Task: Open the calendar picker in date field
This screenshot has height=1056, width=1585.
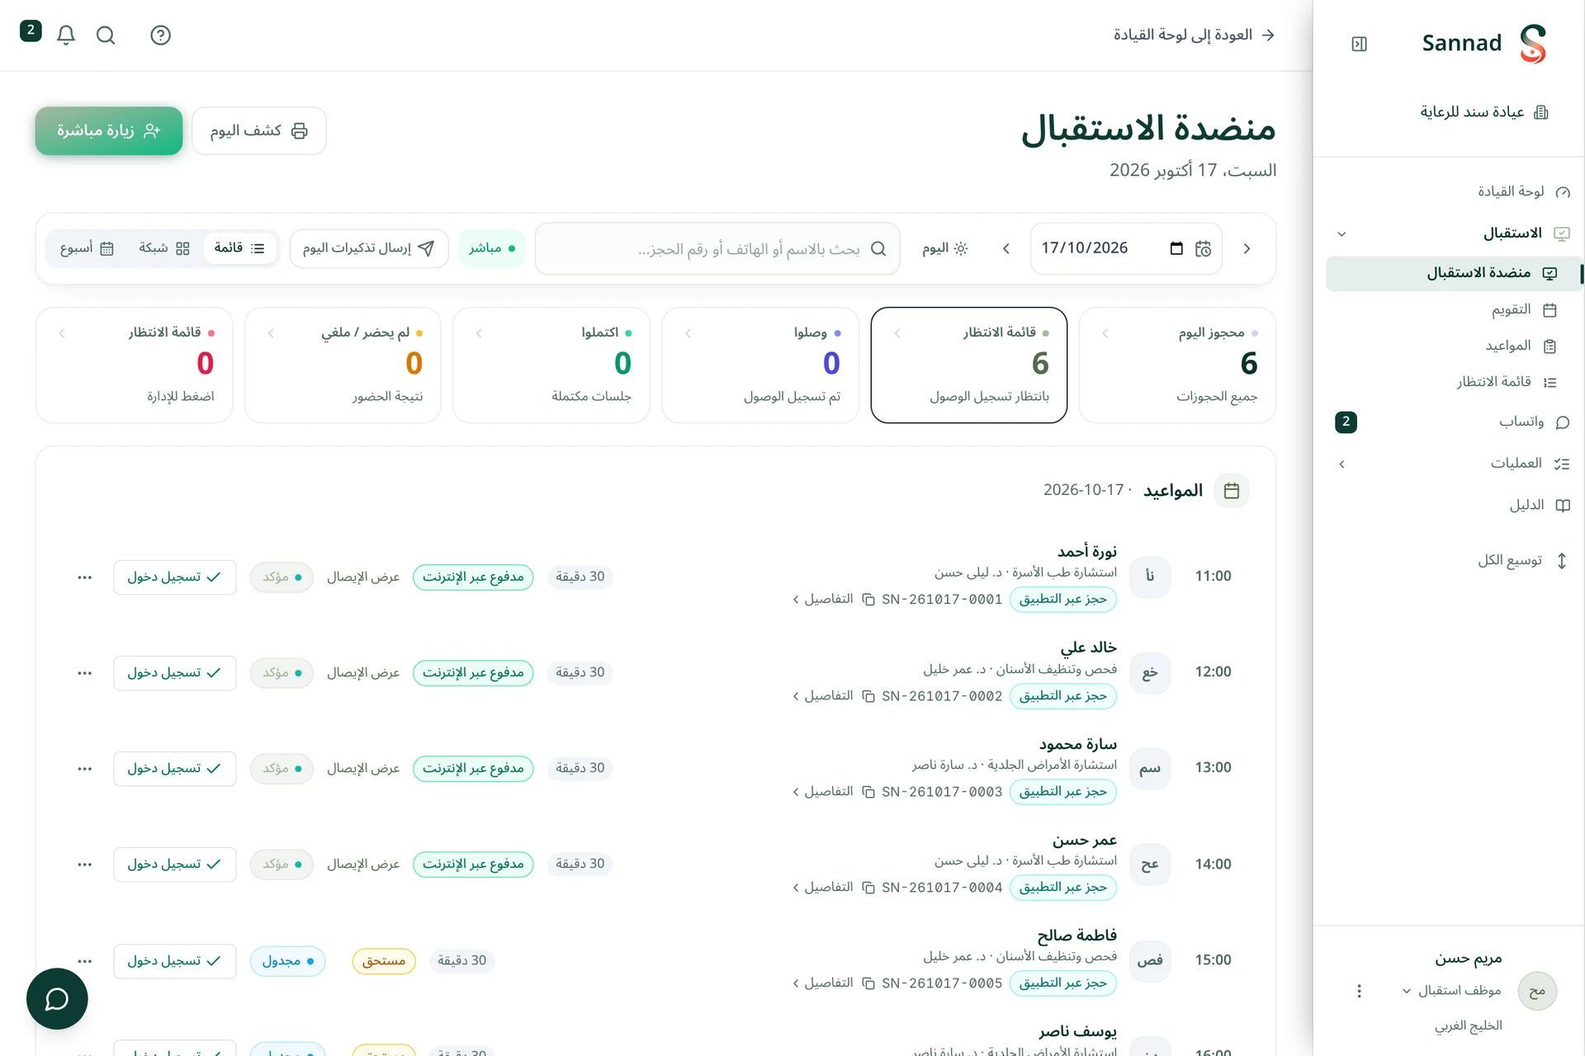Action: coord(1176,248)
